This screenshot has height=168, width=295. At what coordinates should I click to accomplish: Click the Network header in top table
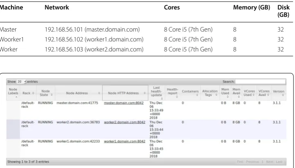coord(57,7)
